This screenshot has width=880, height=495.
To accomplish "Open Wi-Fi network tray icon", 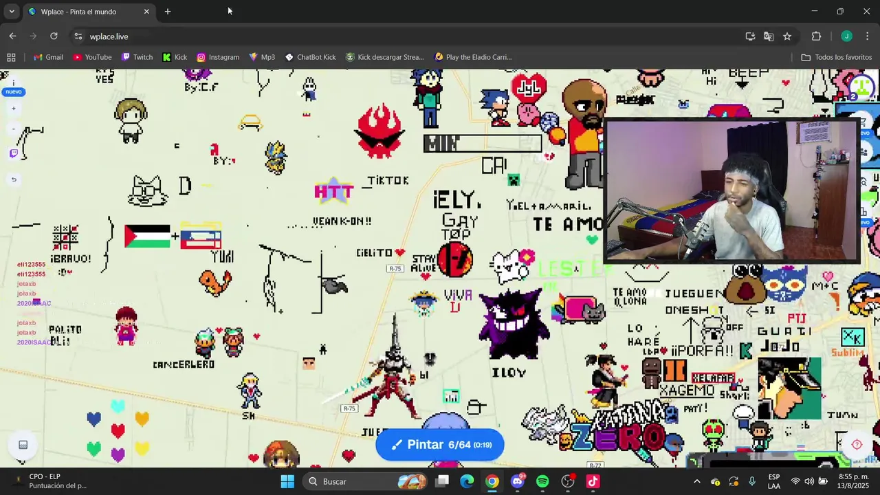I will tap(795, 481).
